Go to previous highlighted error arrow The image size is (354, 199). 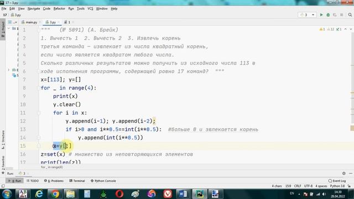(x=346, y=29)
